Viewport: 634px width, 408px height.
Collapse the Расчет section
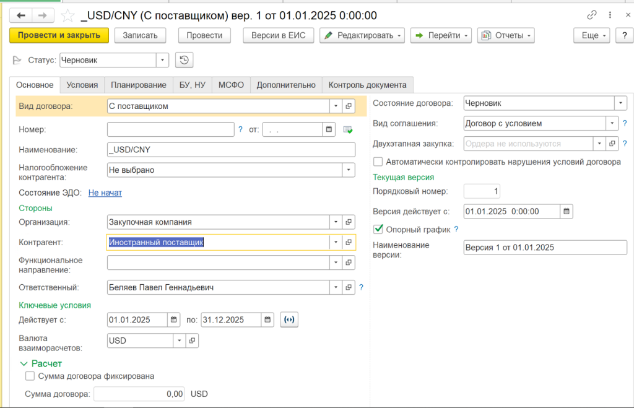pos(24,363)
